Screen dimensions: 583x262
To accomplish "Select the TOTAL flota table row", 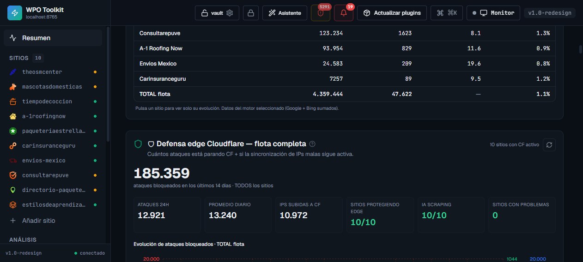I will coord(344,94).
